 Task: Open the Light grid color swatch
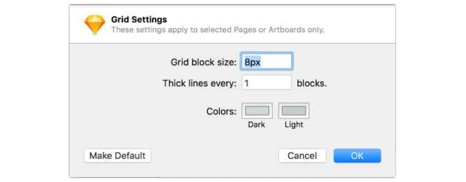pyautogui.click(x=294, y=111)
